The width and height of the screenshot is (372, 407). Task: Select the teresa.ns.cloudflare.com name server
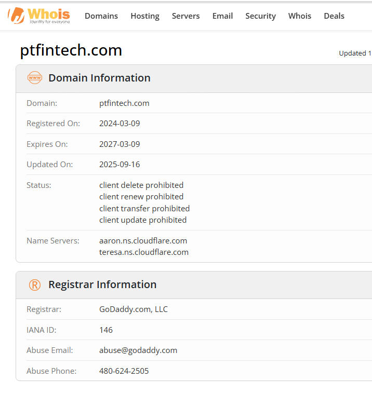[144, 252]
